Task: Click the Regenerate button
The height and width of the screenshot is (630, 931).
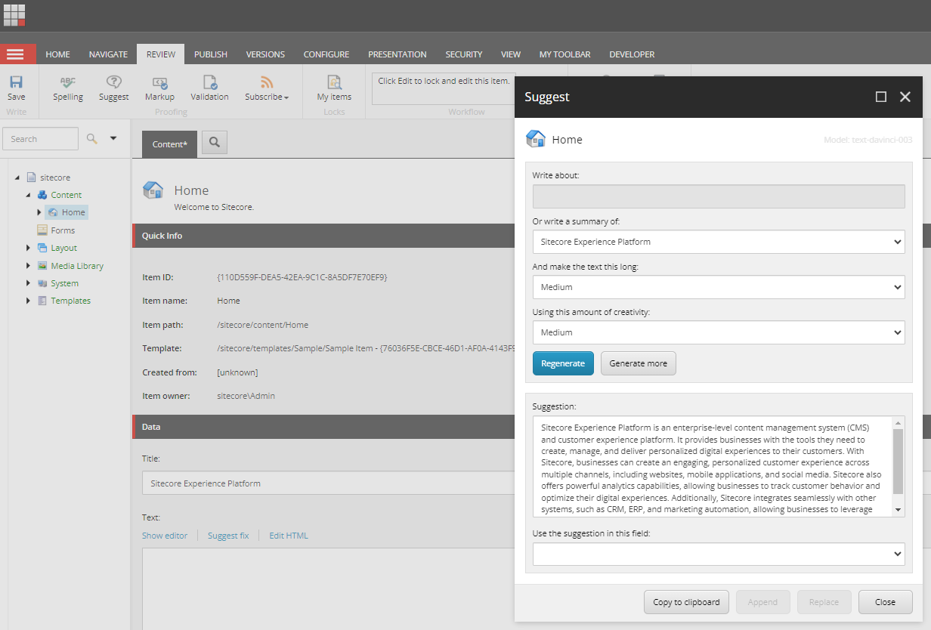Action: point(563,363)
